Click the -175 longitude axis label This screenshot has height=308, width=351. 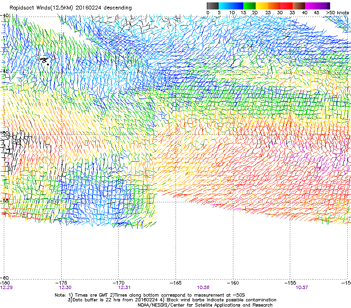[62, 283]
